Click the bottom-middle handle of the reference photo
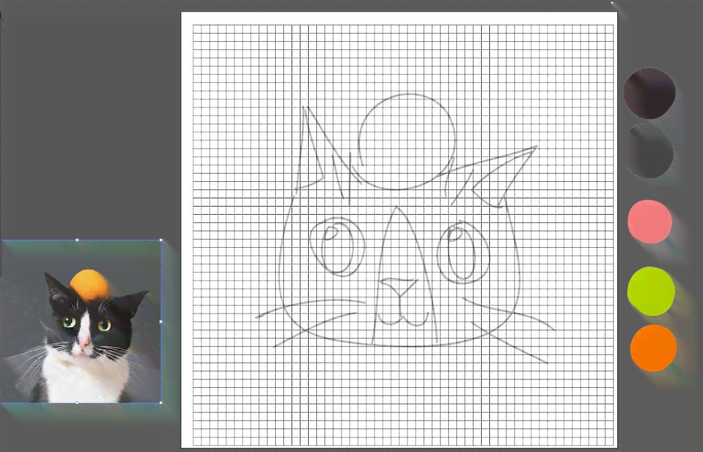The image size is (703, 452). coord(77,403)
